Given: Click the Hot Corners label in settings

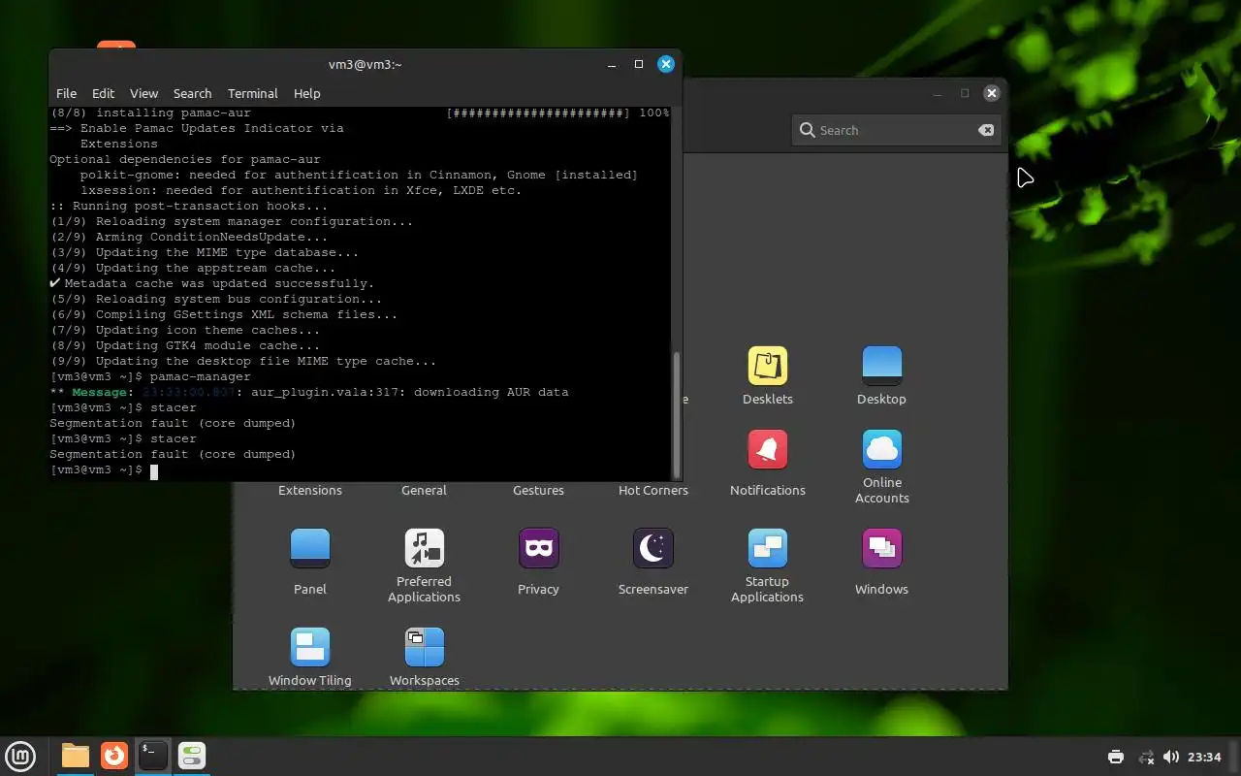Looking at the screenshot, I should [x=652, y=490].
